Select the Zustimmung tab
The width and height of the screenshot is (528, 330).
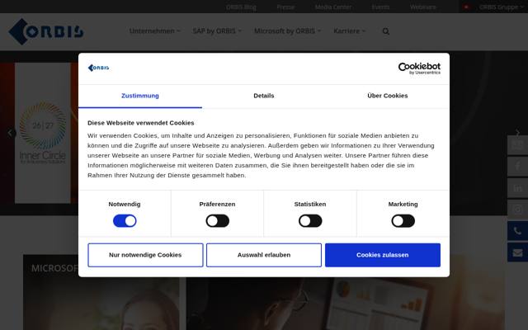point(140,96)
